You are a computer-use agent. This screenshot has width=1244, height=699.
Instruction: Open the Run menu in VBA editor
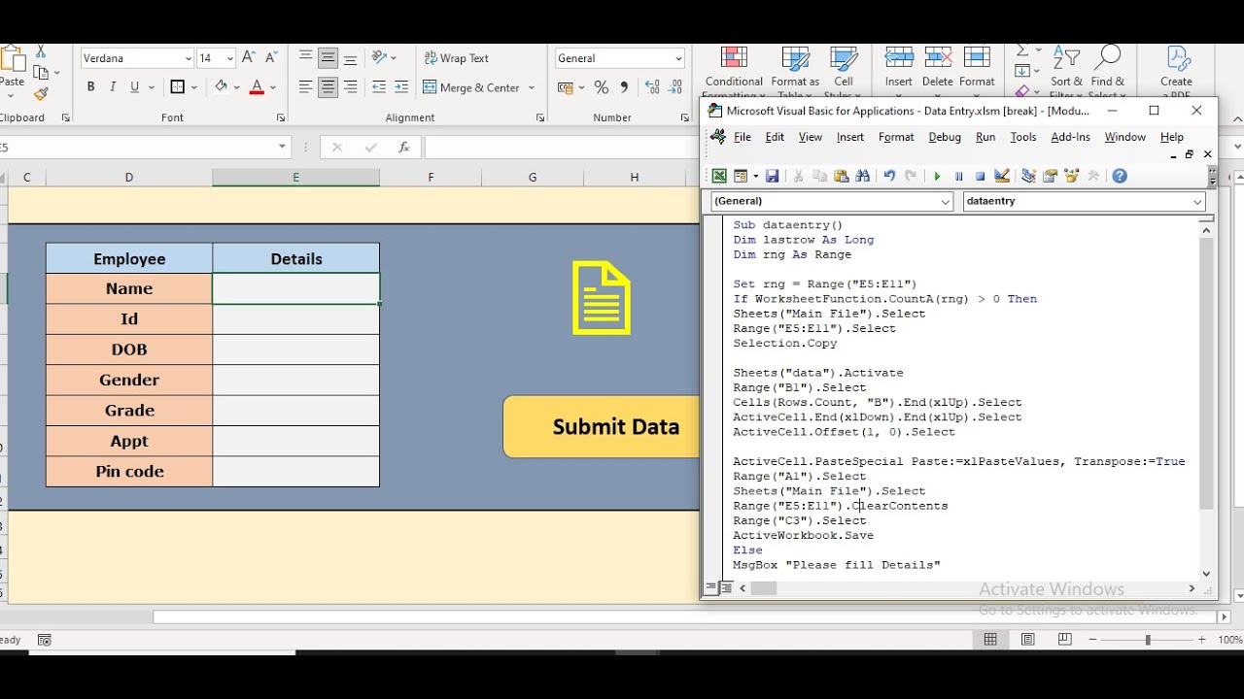tap(985, 137)
